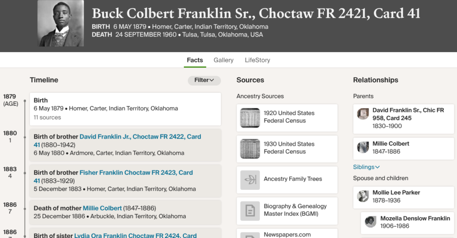This screenshot has height=238, width=457.
Task: Click the Biography & Genealogy Master Index document icon
Action: coord(250,211)
